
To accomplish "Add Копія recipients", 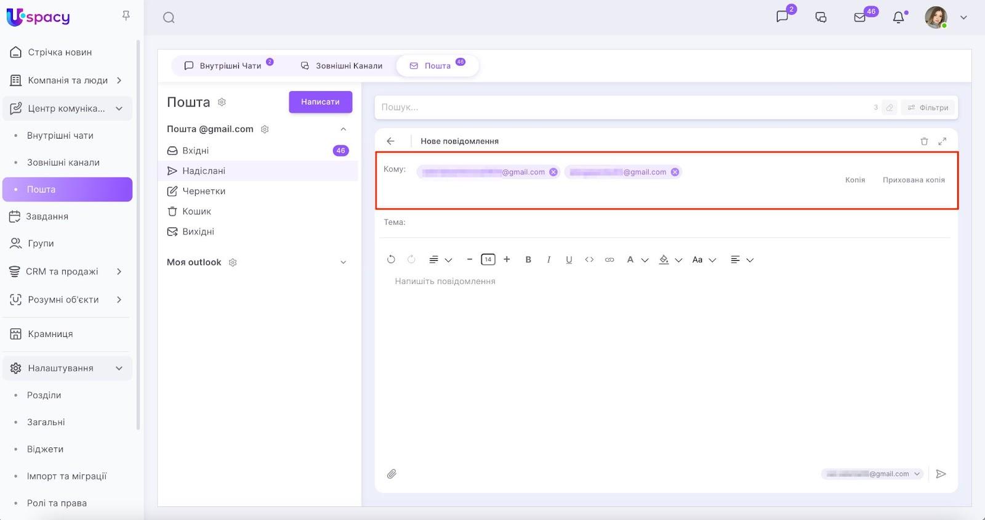I will pyautogui.click(x=855, y=180).
